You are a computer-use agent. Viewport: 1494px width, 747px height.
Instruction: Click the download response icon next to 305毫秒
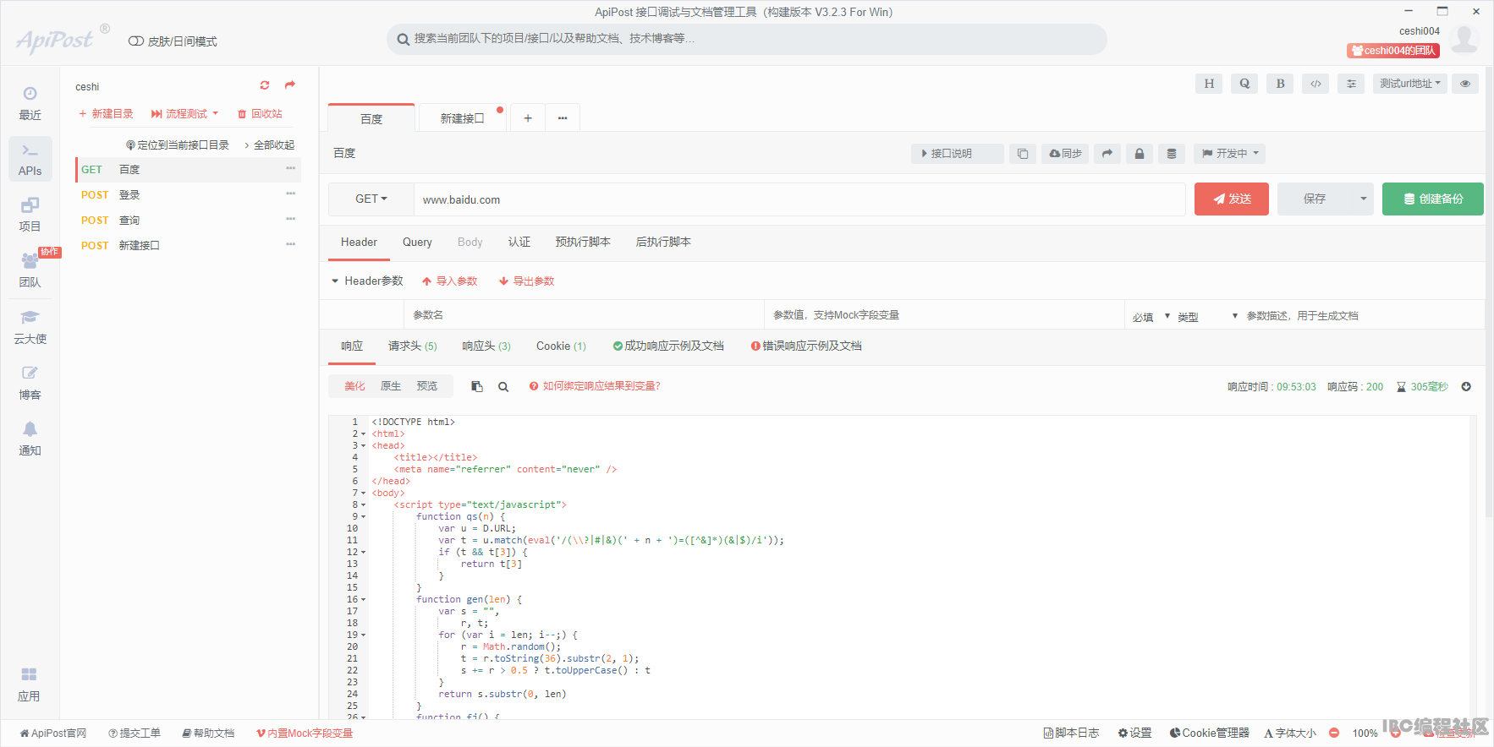pos(1466,387)
